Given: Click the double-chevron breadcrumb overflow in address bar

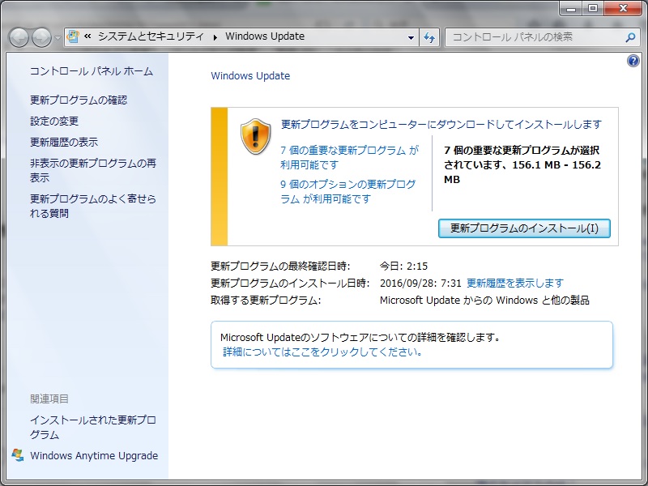Looking at the screenshot, I should click(x=87, y=36).
